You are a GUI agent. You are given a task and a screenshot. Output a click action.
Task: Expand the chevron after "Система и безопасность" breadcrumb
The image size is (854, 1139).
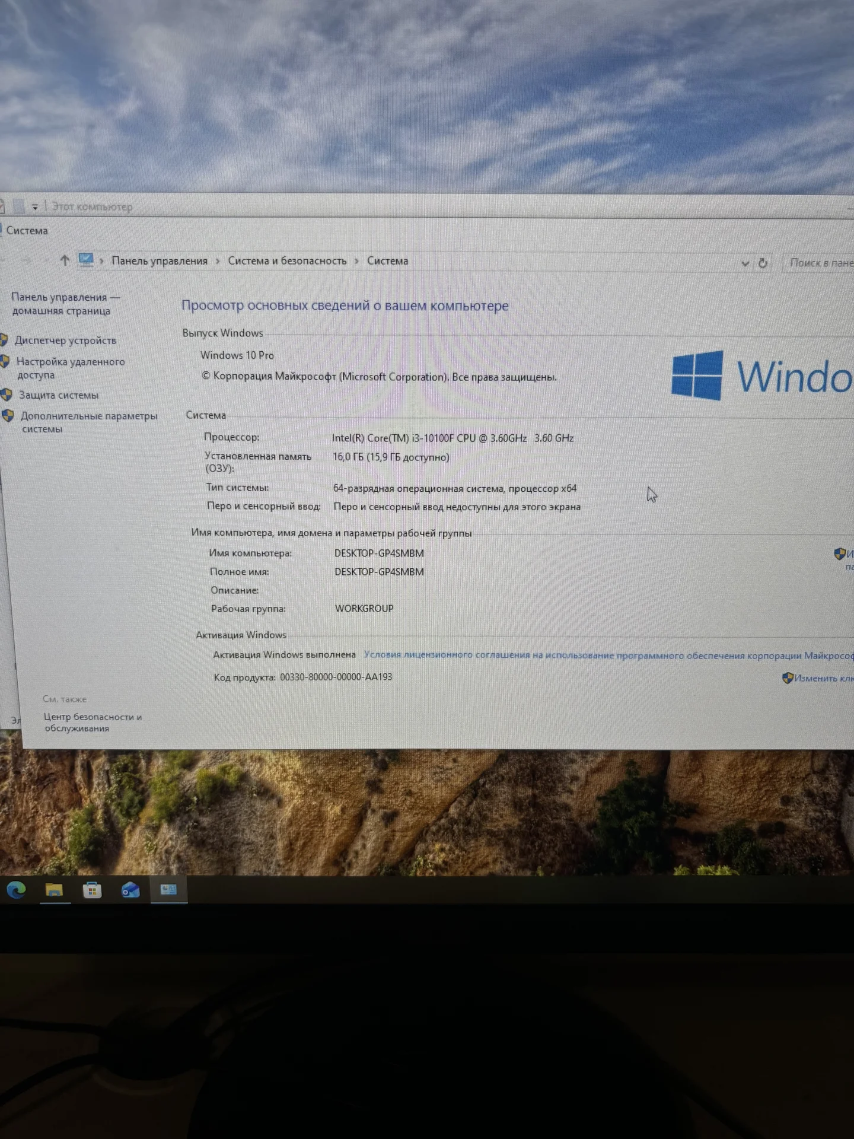coord(356,261)
